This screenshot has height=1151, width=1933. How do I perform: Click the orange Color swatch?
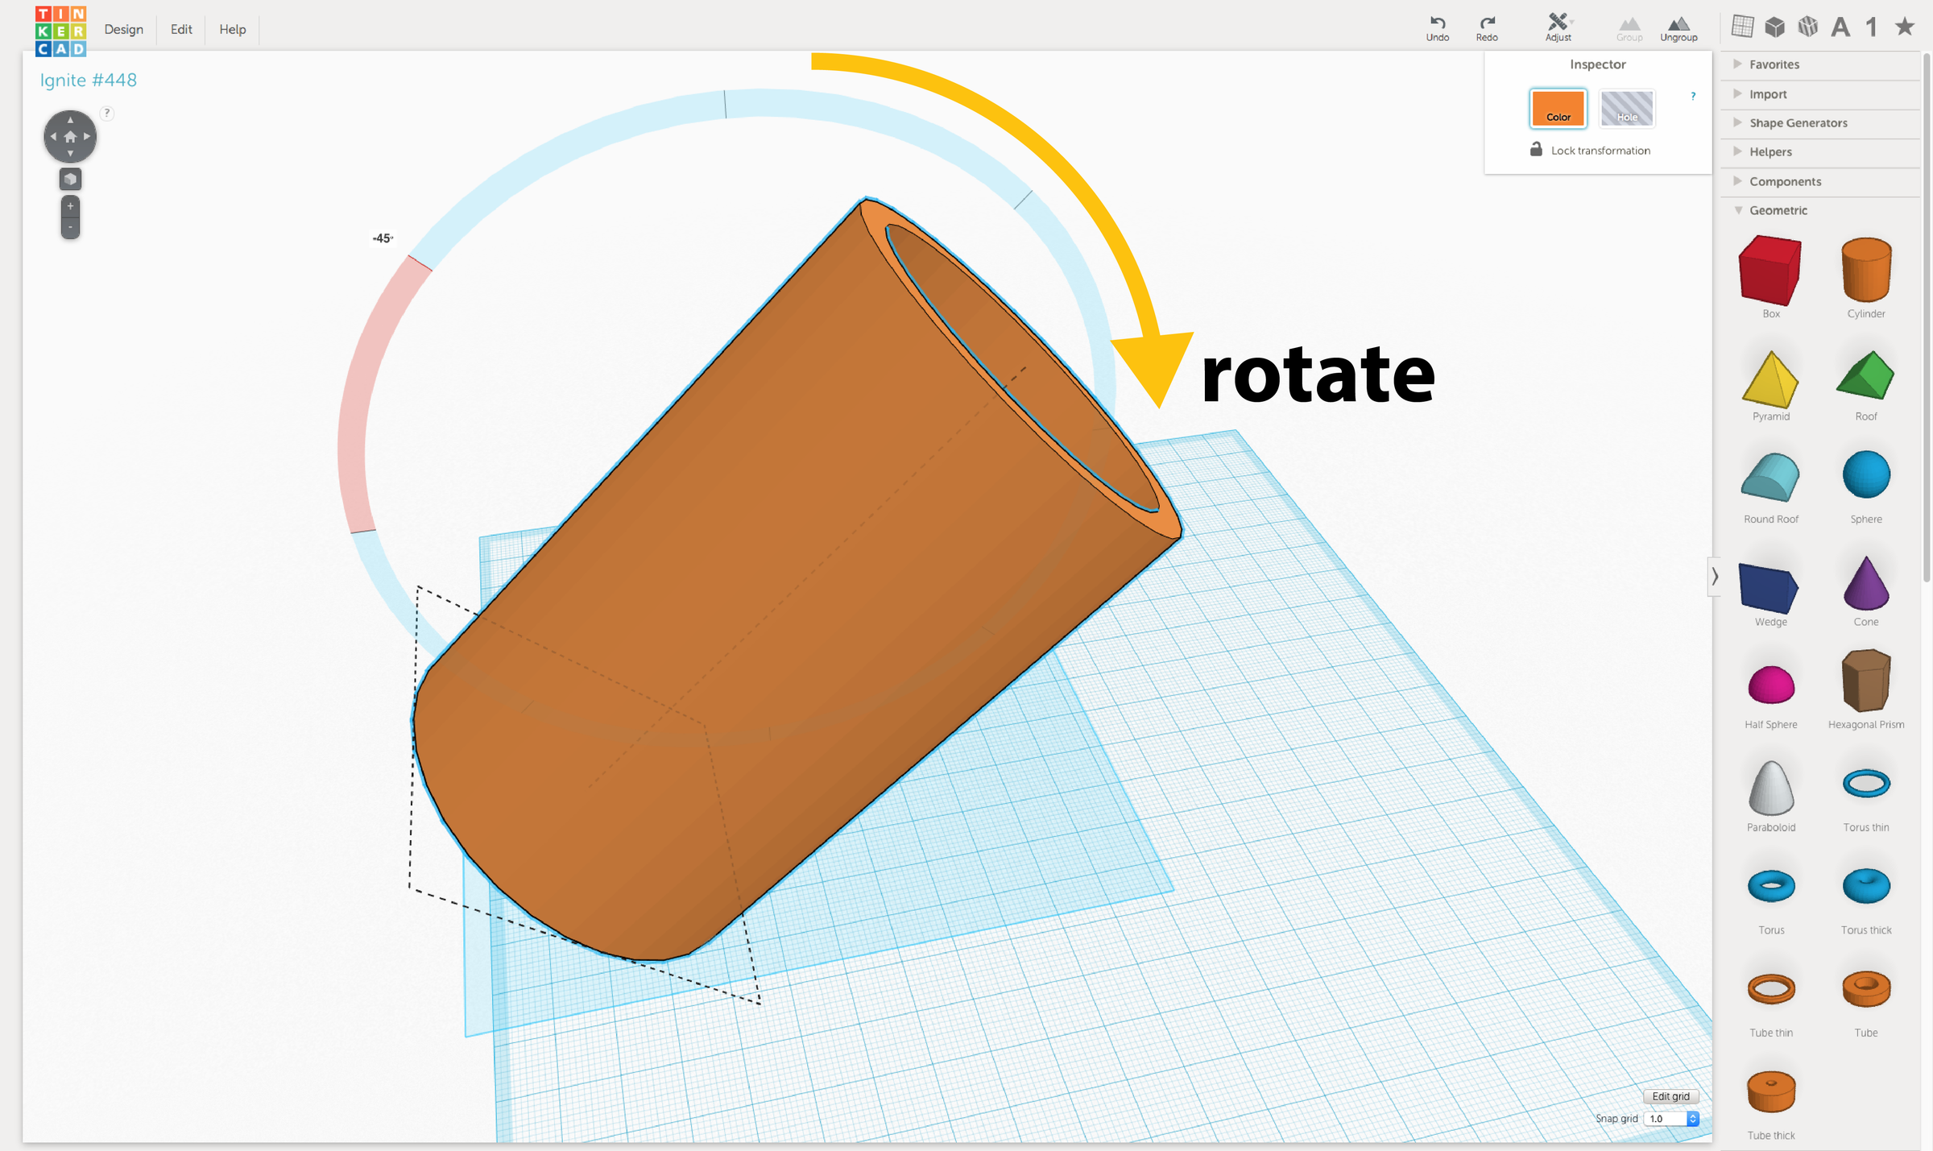(1558, 108)
